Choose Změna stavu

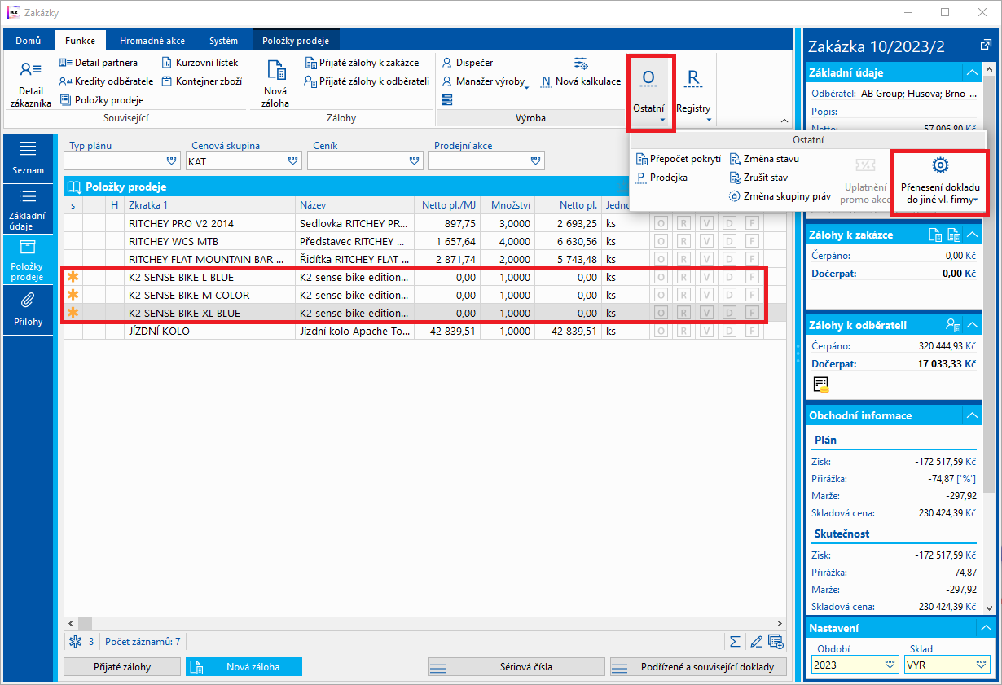click(x=764, y=159)
